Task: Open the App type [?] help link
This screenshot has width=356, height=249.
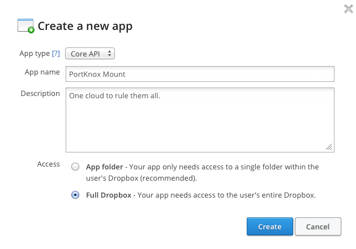Action: click(56, 54)
